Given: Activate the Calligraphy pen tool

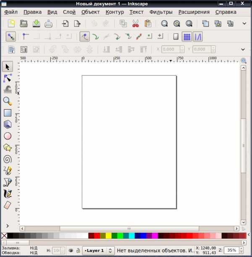Looking at the screenshot, I should click(x=8, y=194).
